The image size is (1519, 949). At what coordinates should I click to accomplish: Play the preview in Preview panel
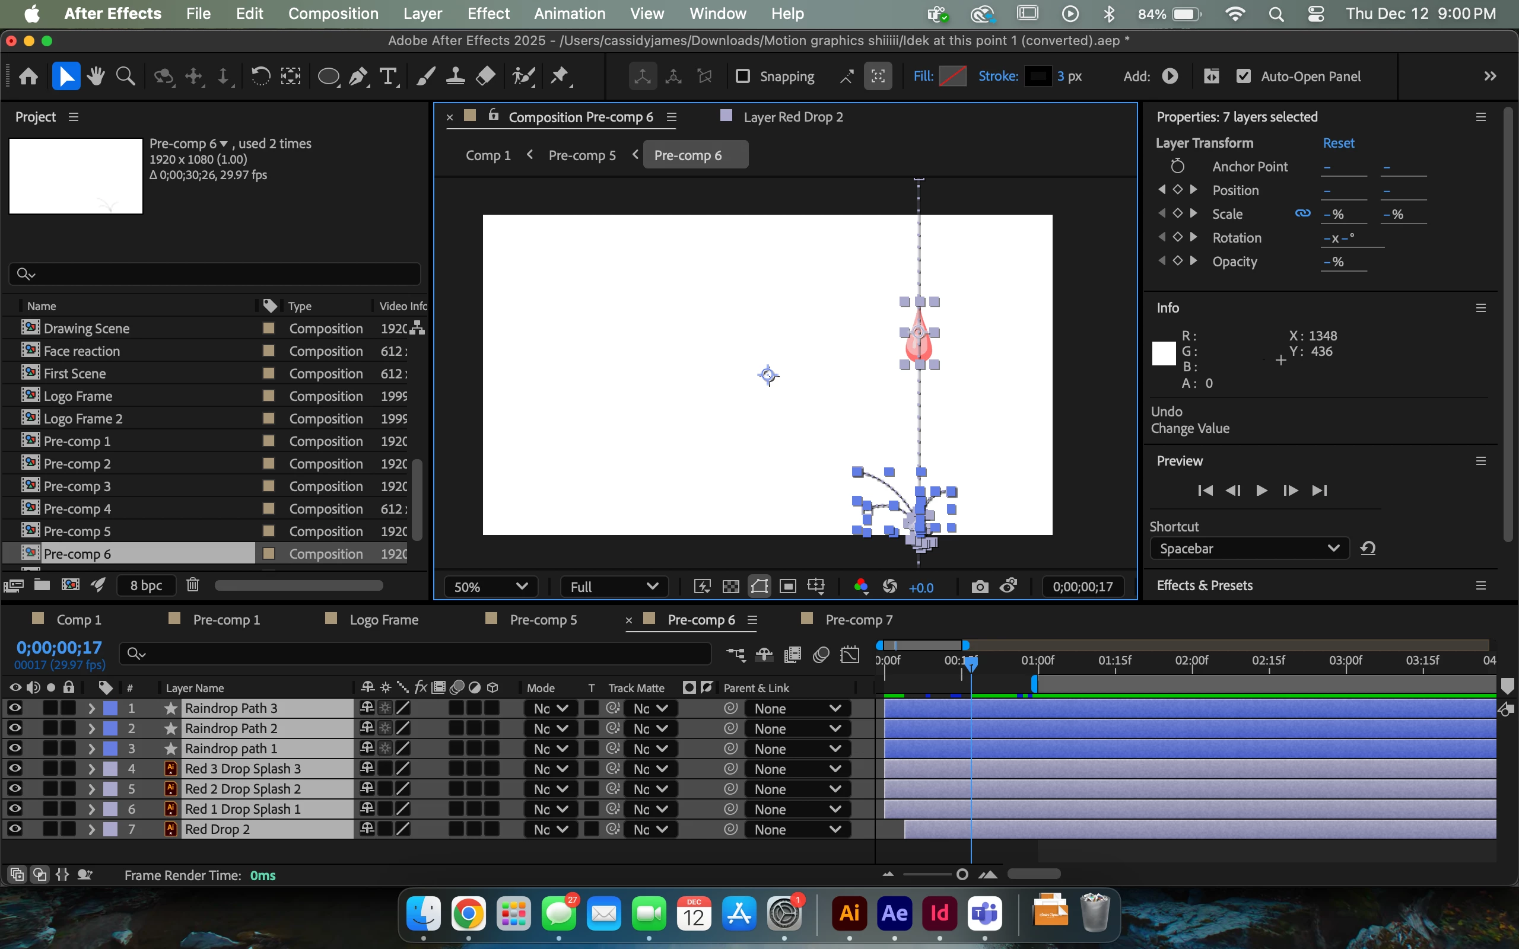point(1261,491)
